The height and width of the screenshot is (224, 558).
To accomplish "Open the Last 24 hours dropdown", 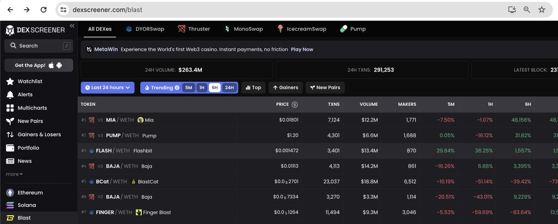I will point(107,87).
